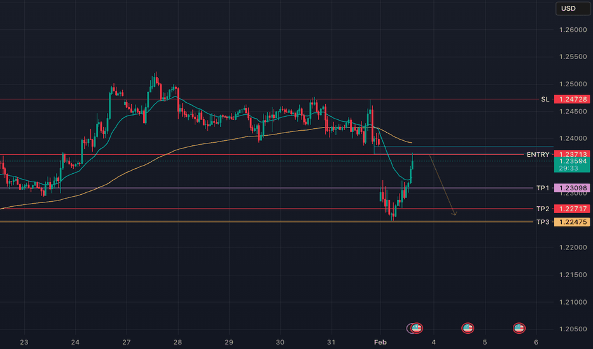Viewport: 593px width, 349px height.
Task: Click the 1.24500 price axis label
Action: [x=573, y=111]
